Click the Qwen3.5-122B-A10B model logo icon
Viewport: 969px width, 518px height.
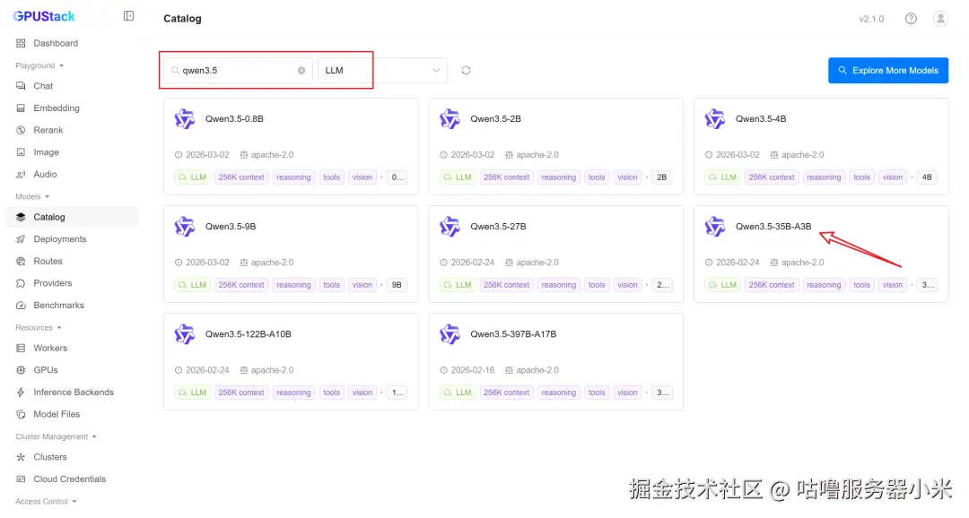coord(184,334)
